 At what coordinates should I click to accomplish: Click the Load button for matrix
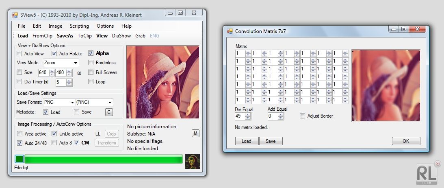(247, 141)
